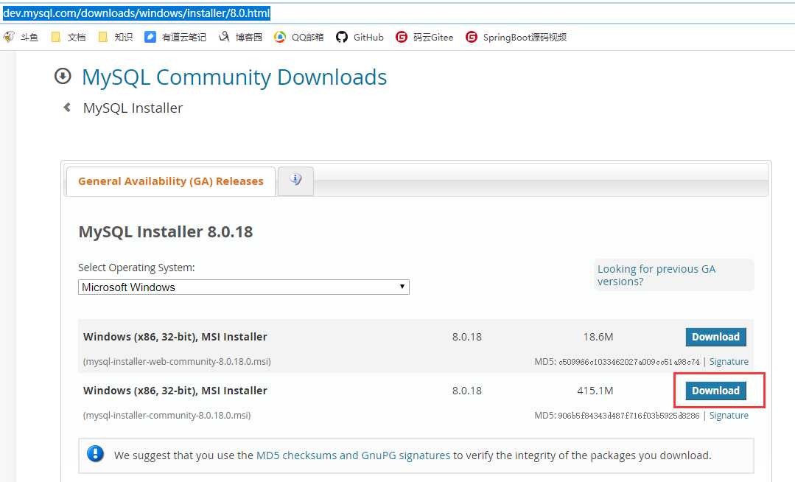This screenshot has height=482, width=795.
Task: Click filename mysql-installer-community-8.0.18.0.msi
Action: 167,416
